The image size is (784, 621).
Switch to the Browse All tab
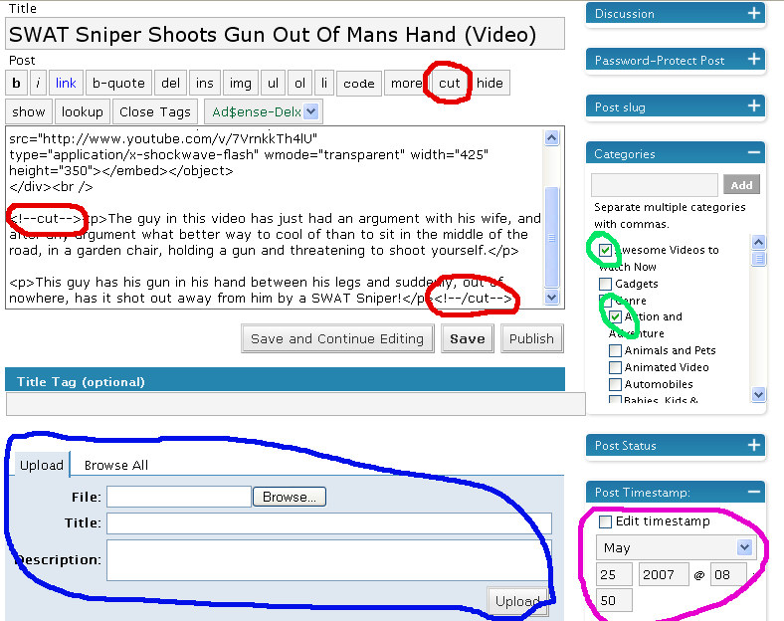(115, 465)
